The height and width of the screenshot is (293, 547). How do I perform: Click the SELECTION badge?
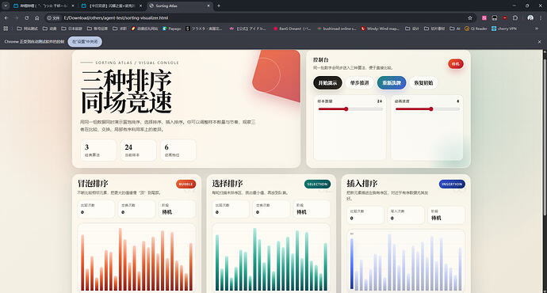point(317,184)
